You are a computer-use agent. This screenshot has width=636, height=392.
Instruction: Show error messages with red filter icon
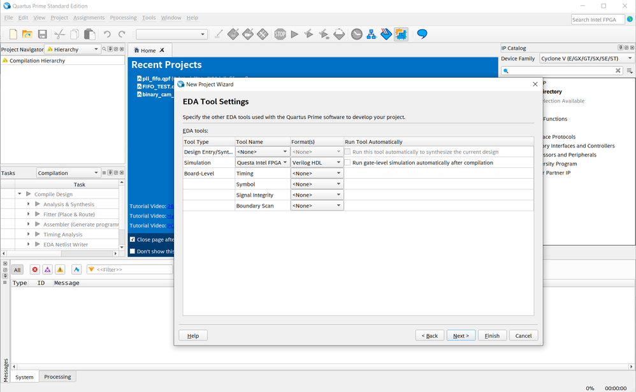(35, 270)
